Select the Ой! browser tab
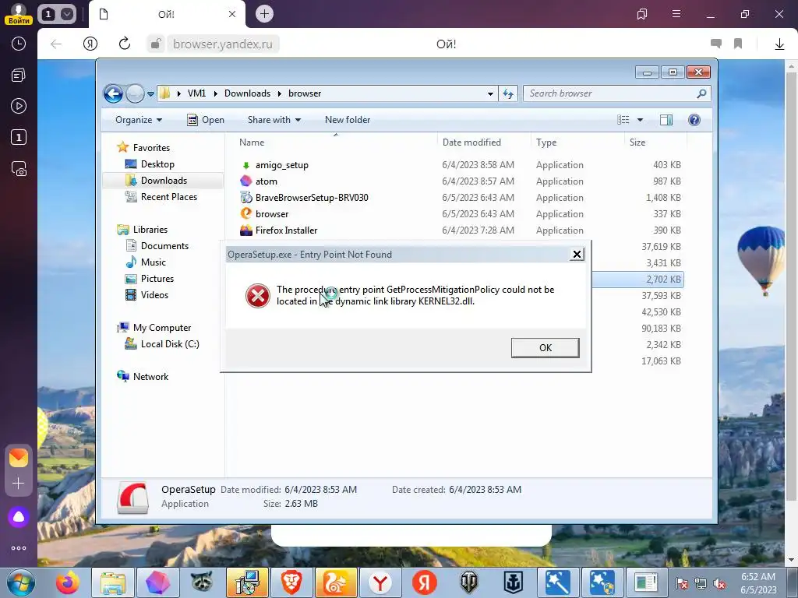Screen dimensions: 798x598 (x=167, y=14)
